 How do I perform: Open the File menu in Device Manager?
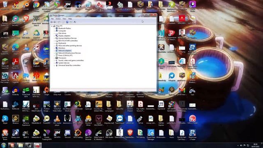pos(52,19)
